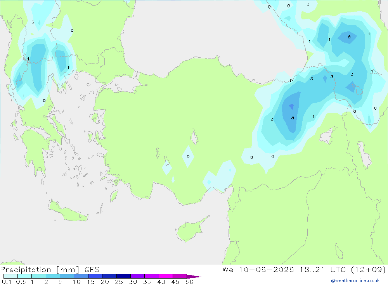Click the '45' legend scale label

pos(175,282)
